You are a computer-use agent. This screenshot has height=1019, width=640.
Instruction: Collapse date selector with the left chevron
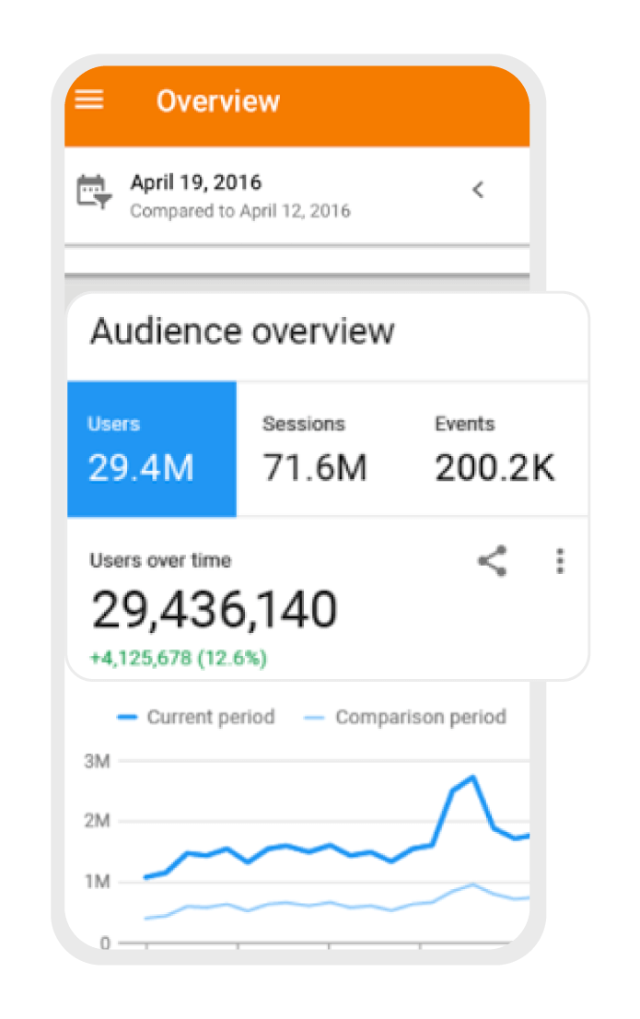click(x=478, y=190)
